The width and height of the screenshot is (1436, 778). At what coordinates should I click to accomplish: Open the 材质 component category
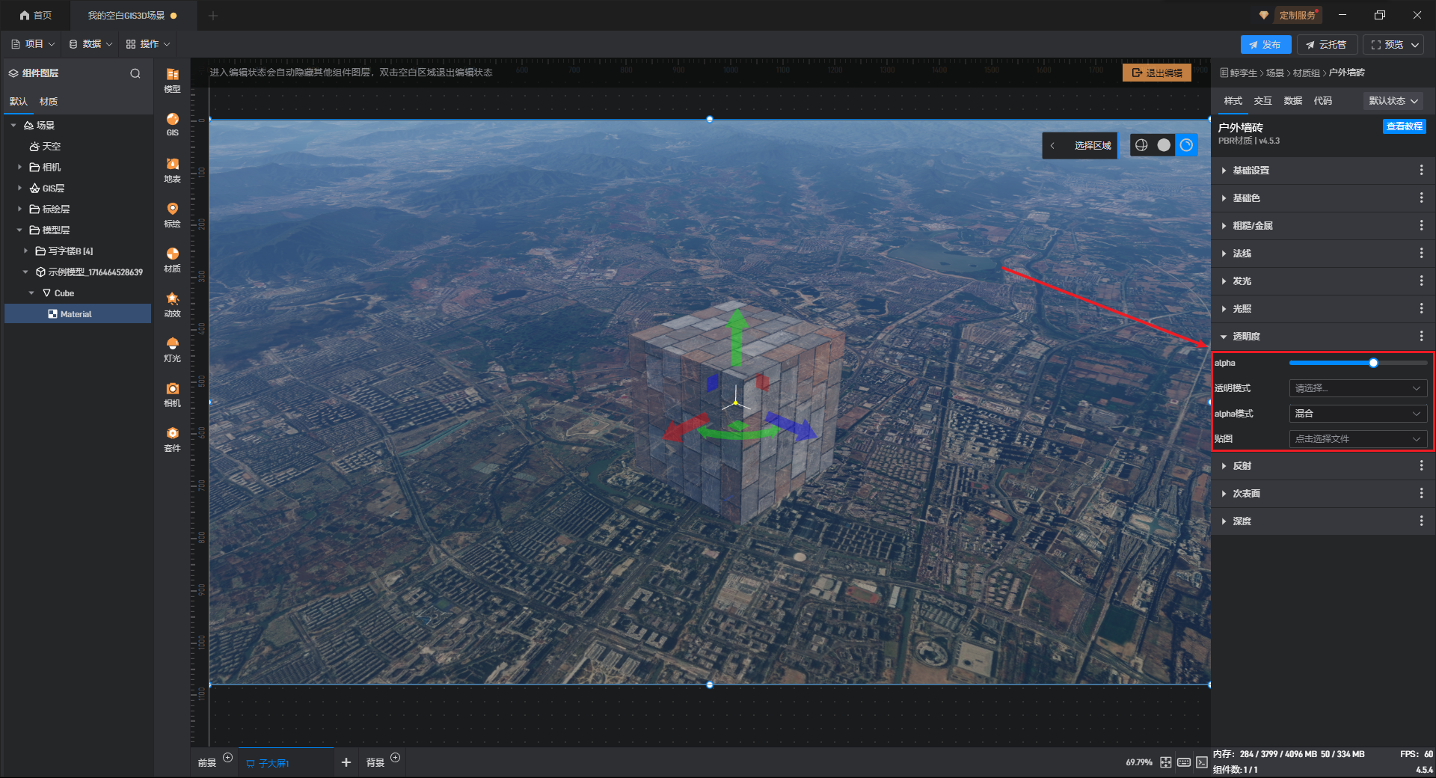tap(172, 260)
